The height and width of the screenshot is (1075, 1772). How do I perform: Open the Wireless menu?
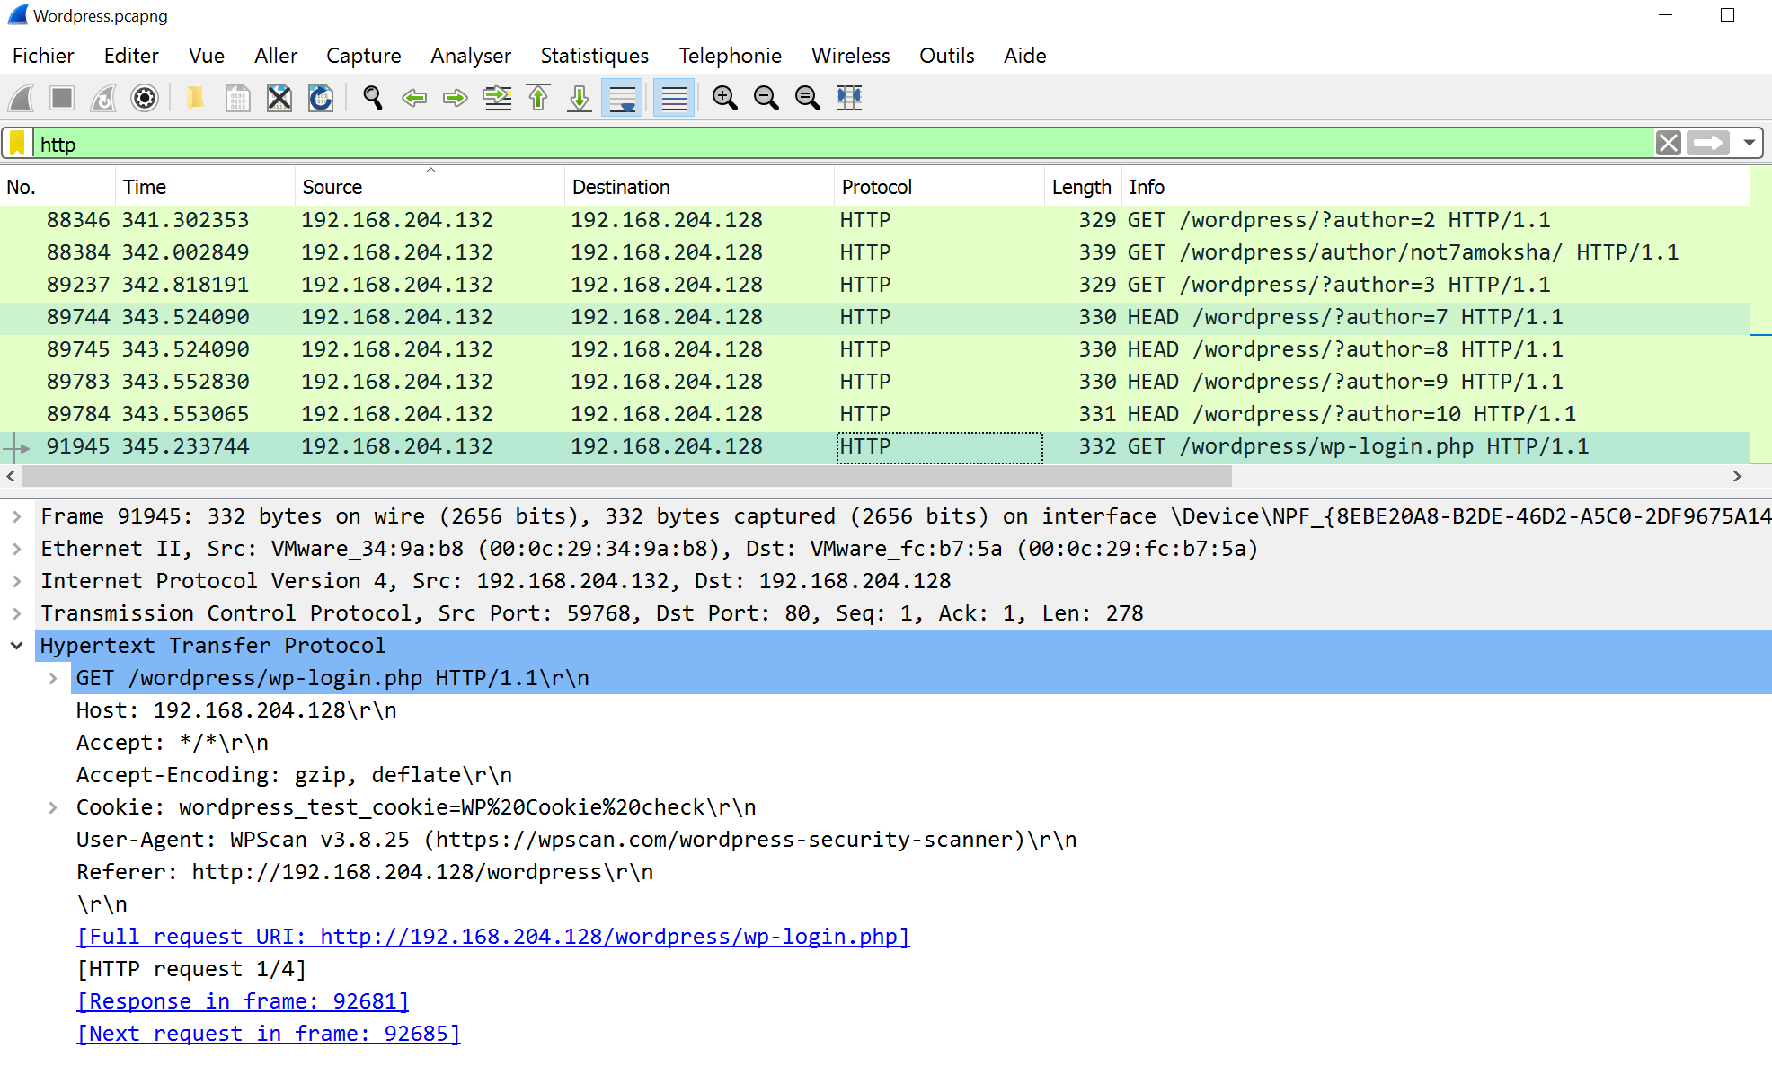(851, 56)
